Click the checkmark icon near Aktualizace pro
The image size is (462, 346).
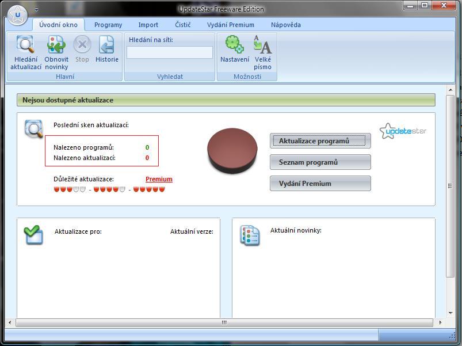click(33, 234)
